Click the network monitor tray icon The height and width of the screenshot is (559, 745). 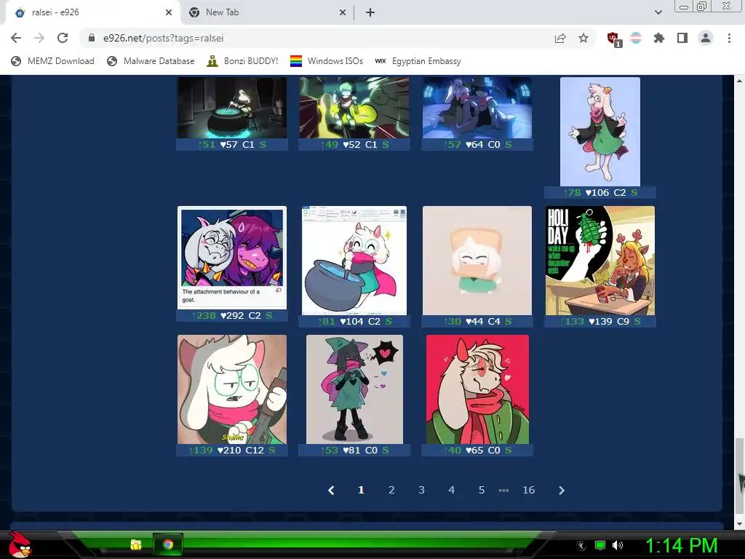600,545
